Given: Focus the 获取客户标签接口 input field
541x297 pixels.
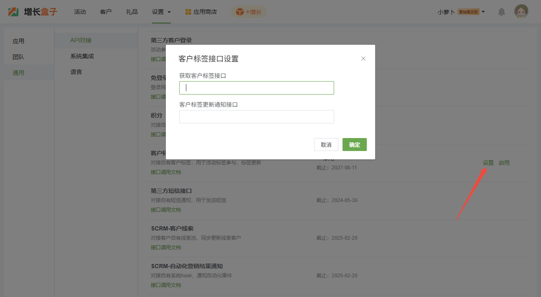Looking at the screenshot, I should click(x=257, y=88).
